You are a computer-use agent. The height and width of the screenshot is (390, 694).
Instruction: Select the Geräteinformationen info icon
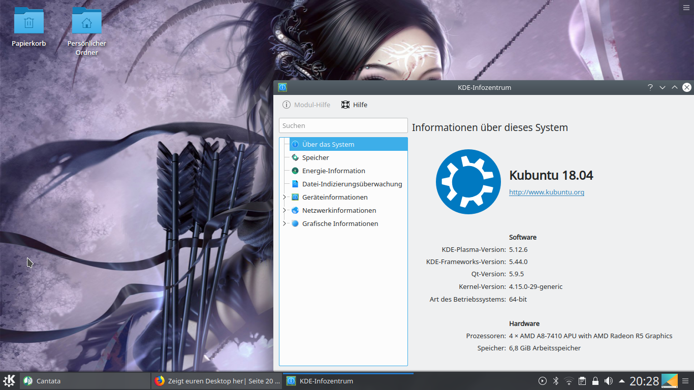click(295, 197)
